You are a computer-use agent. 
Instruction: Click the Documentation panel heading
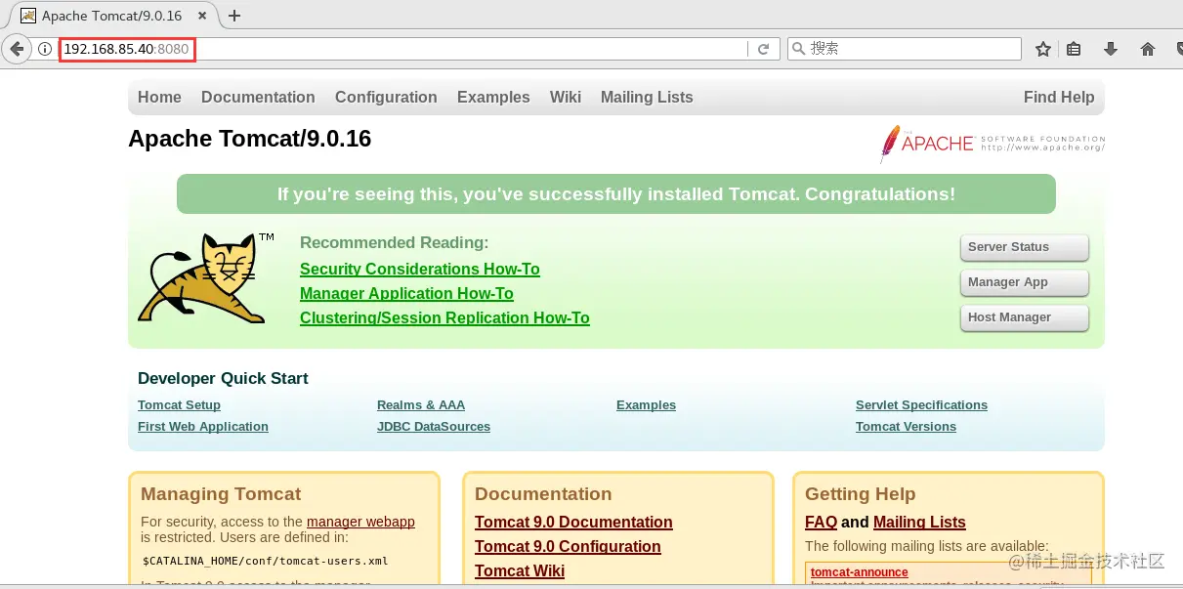coord(543,494)
